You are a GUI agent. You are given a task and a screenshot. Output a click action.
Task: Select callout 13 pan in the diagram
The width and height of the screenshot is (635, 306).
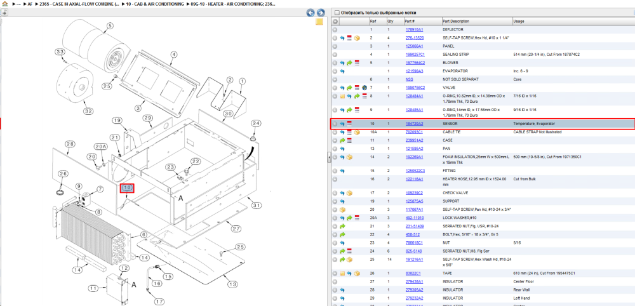(x=232, y=284)
